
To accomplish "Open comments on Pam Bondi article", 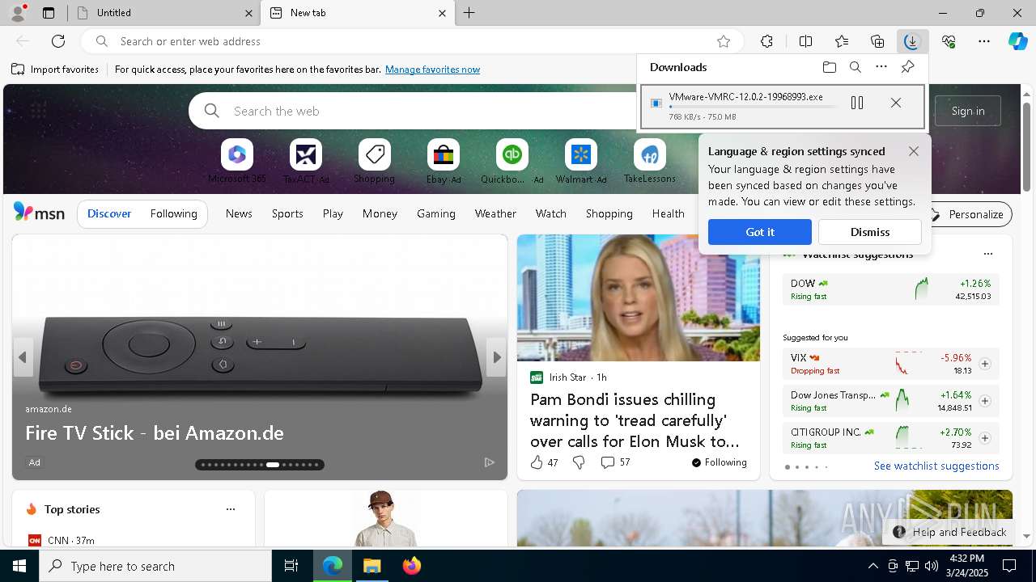I will point(615,462).
